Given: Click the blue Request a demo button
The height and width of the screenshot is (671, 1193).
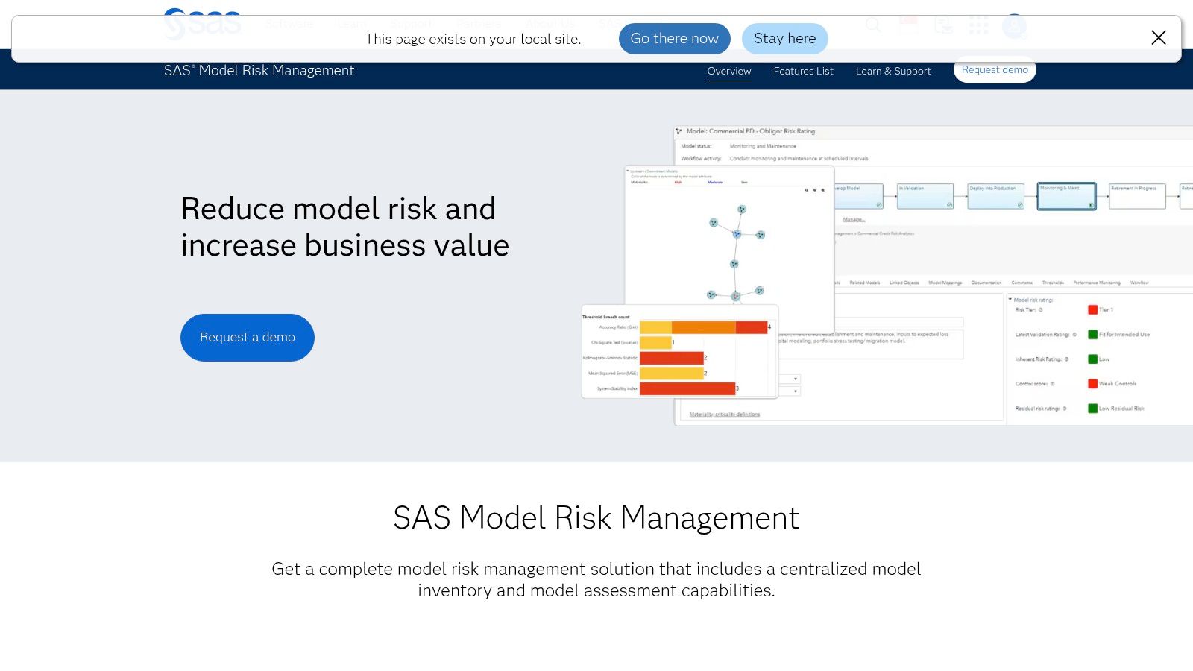Looking at the screenshot, I should pos(248,338).
